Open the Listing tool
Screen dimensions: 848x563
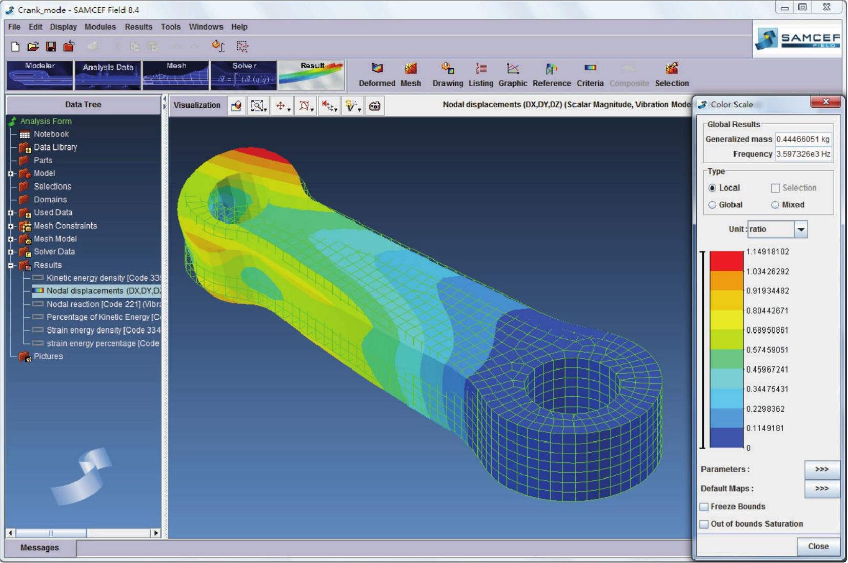click(481, 69)
